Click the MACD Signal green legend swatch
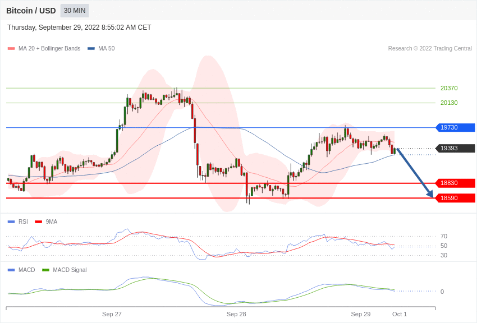Screen dimensions: 477x323 coord(45,270)
